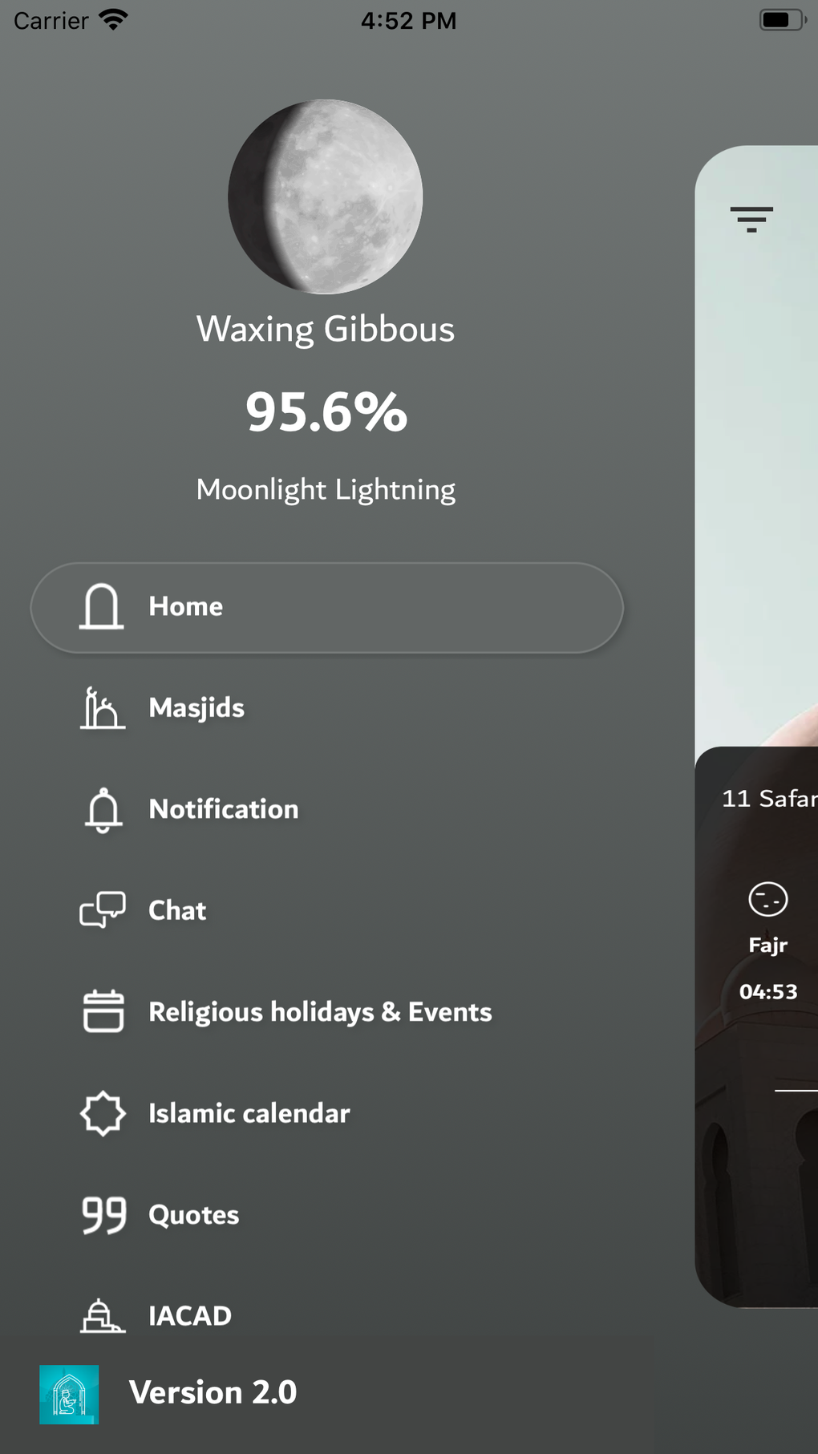Go to Notification menu label
The width and height of the screenshot is (818, 1454).
click(x=224, y=809)
